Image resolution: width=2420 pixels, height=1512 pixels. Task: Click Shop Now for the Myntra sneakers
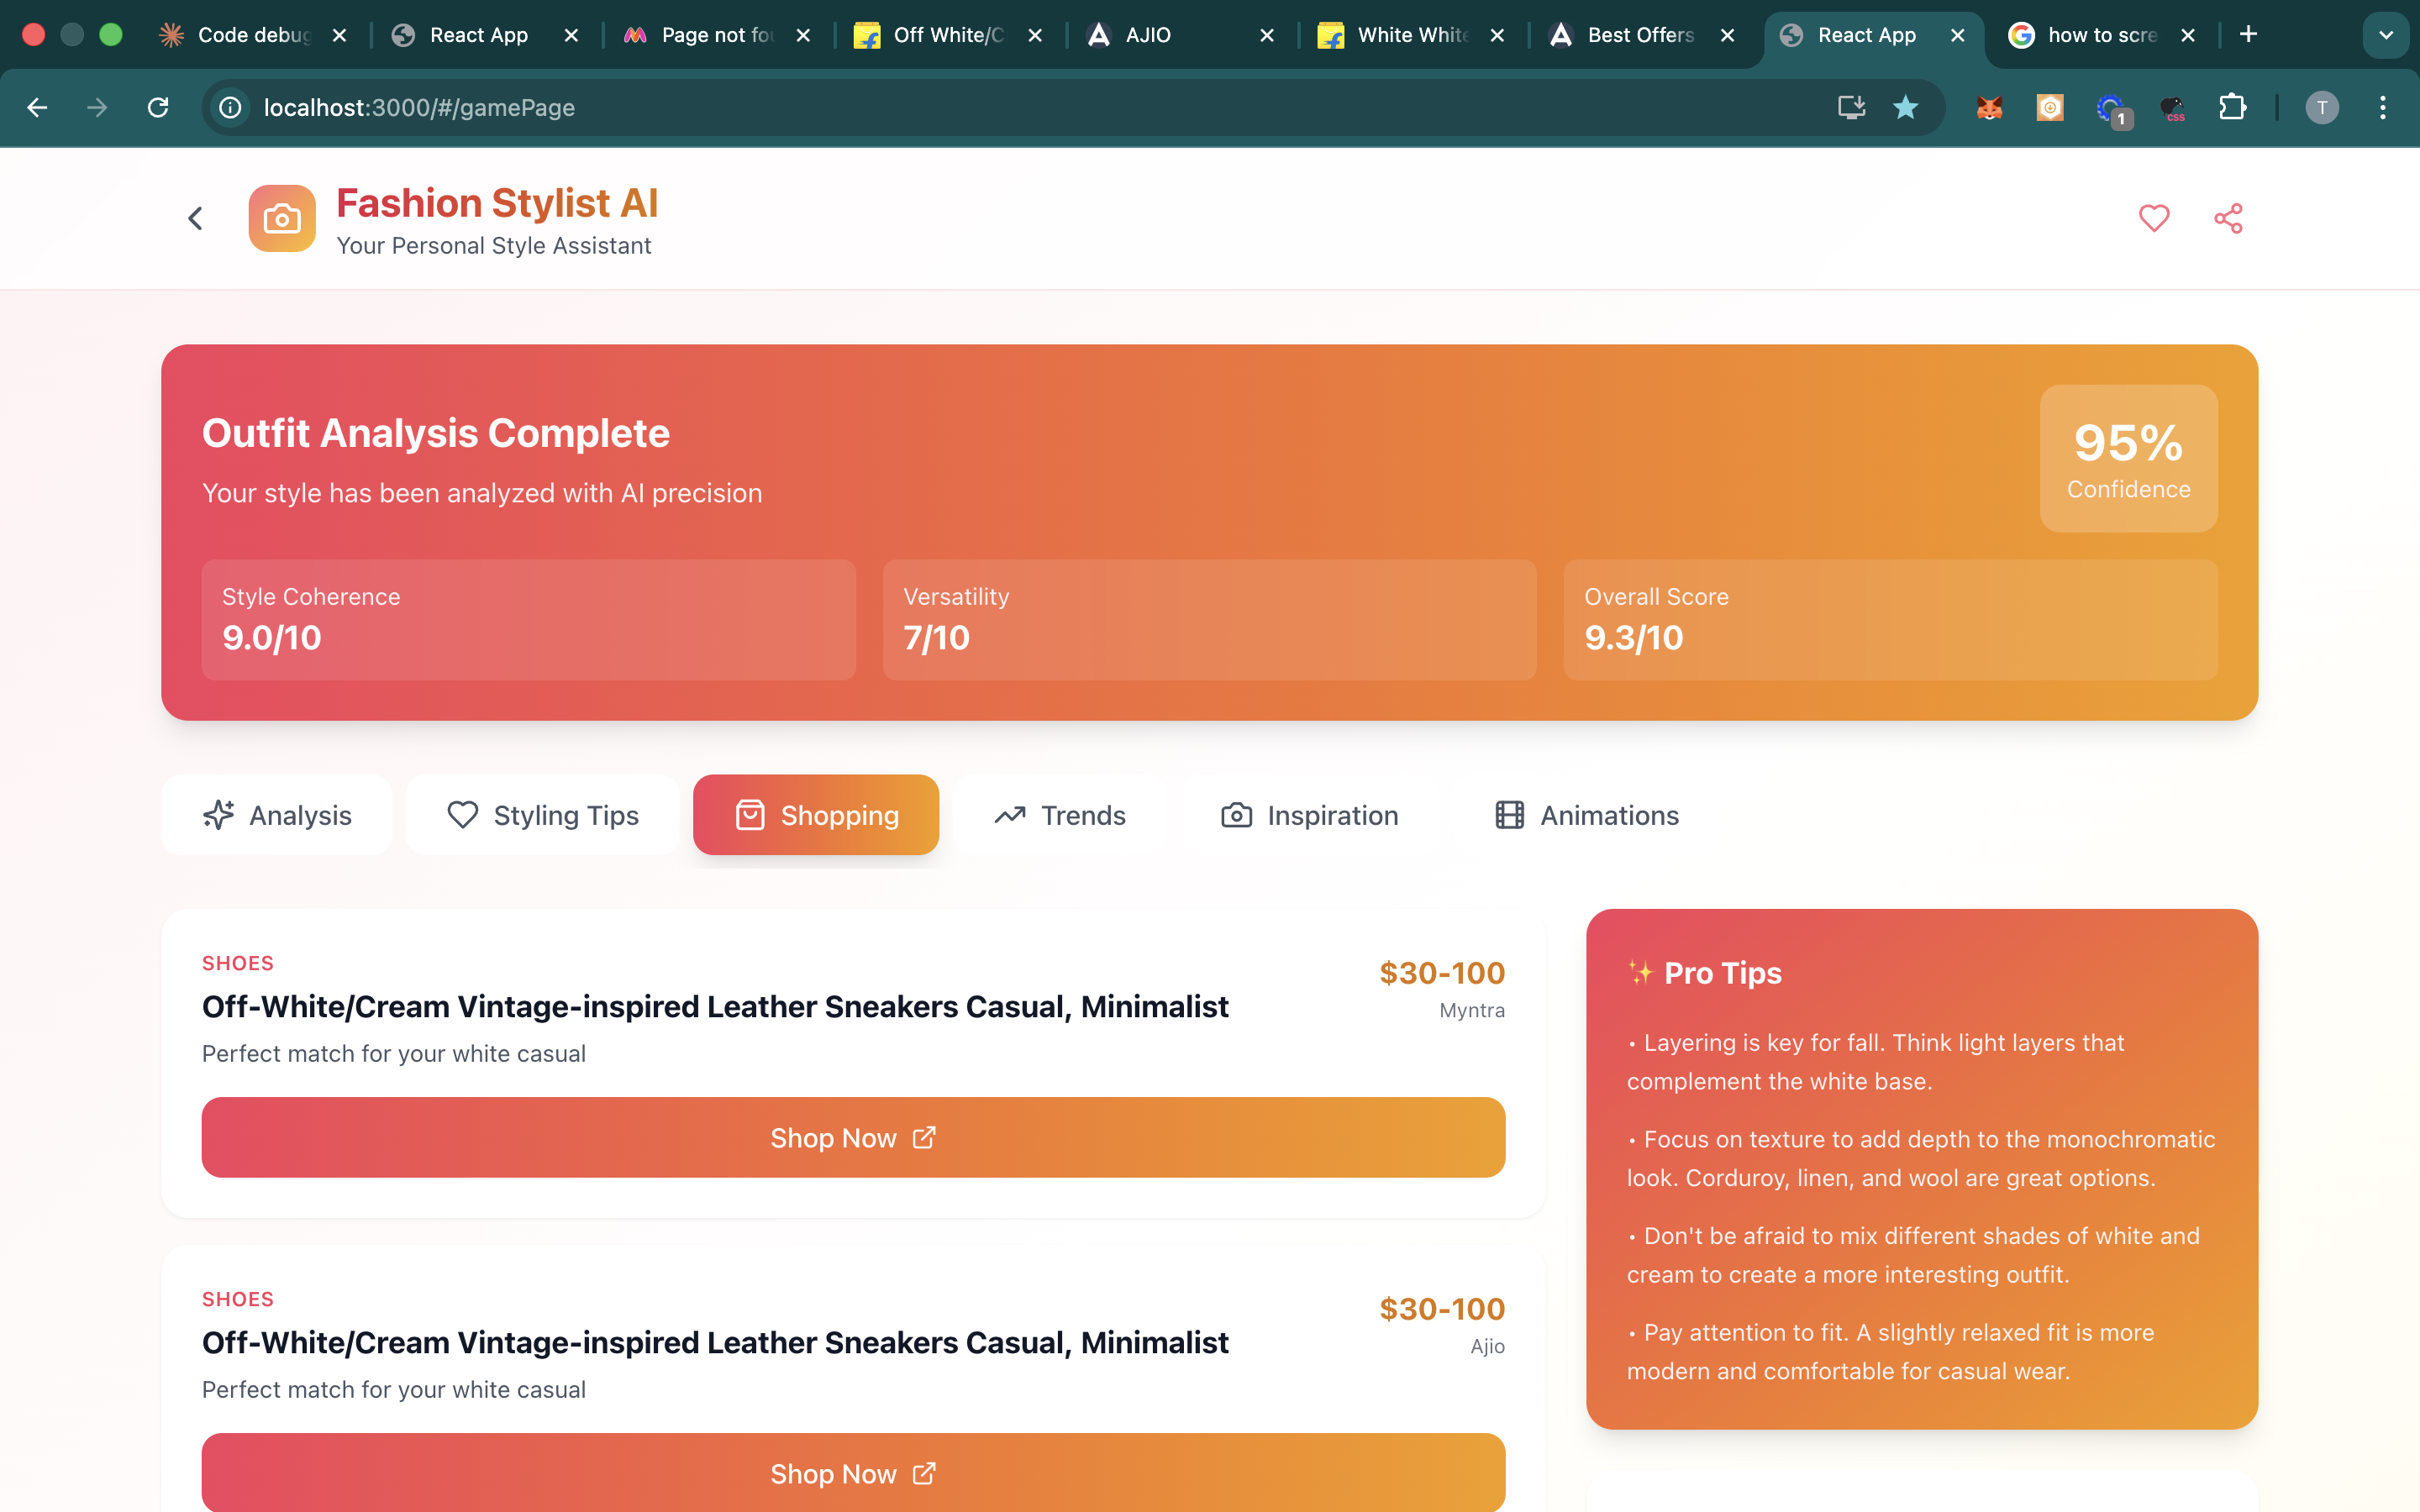click(x=853, y=1138)
